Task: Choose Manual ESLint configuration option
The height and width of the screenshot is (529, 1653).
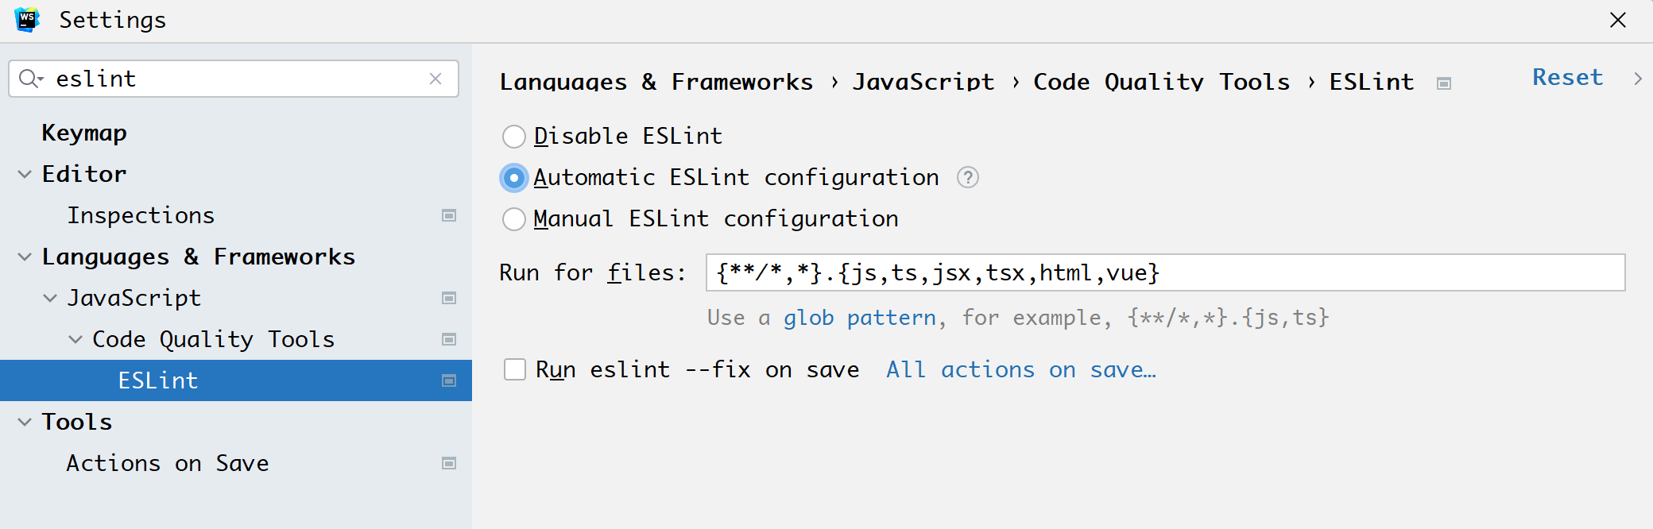Action: point(514,219)
